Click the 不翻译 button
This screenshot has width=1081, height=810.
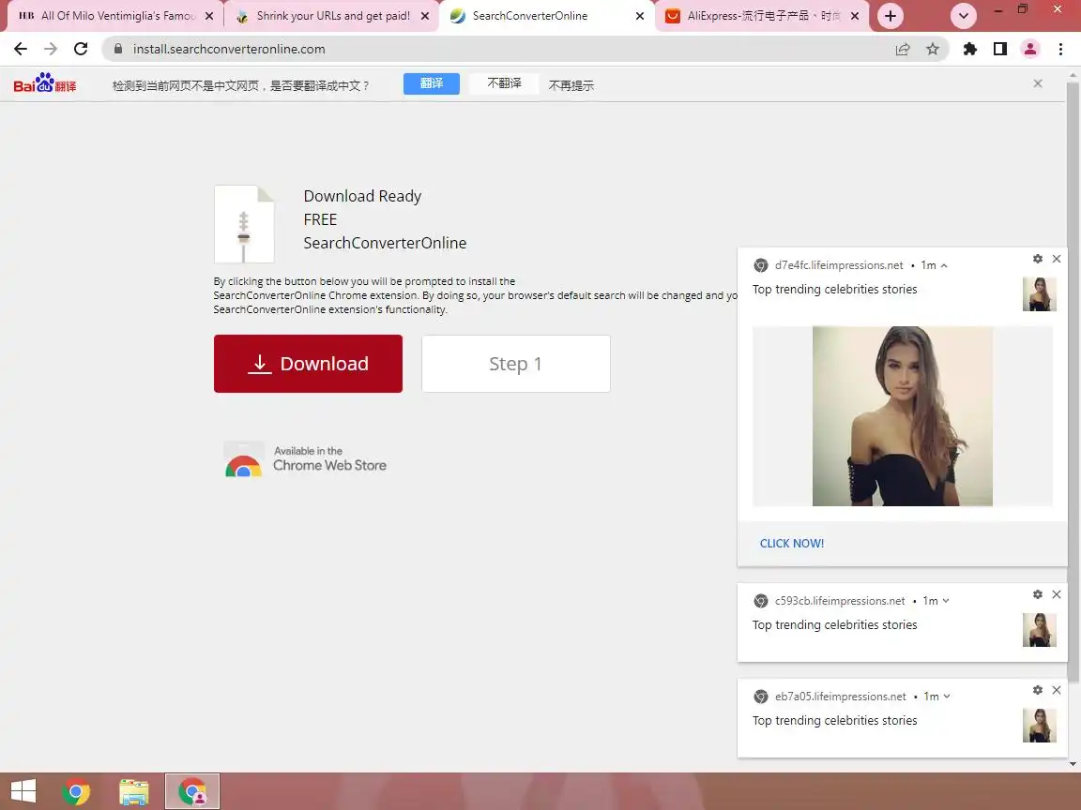coord(504,83)
